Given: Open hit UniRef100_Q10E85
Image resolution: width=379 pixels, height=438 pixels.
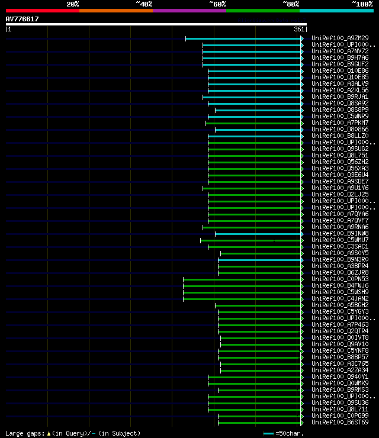Looking at the screenshot, I should coord(340,77).
